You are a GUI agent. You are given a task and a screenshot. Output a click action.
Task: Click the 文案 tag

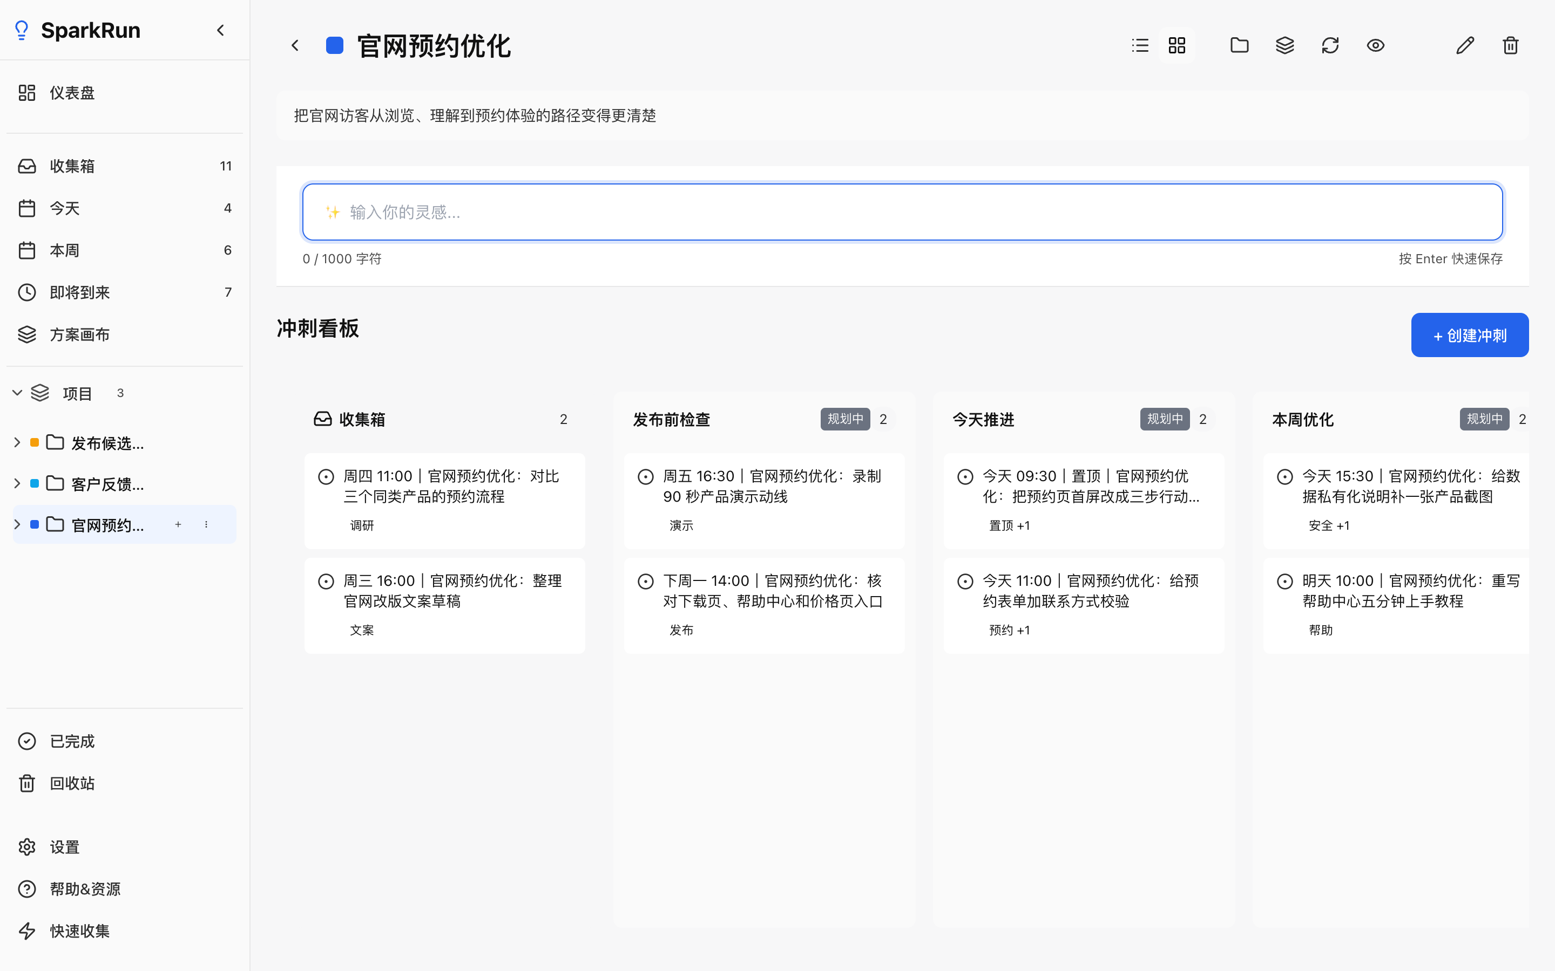(362, 630)
